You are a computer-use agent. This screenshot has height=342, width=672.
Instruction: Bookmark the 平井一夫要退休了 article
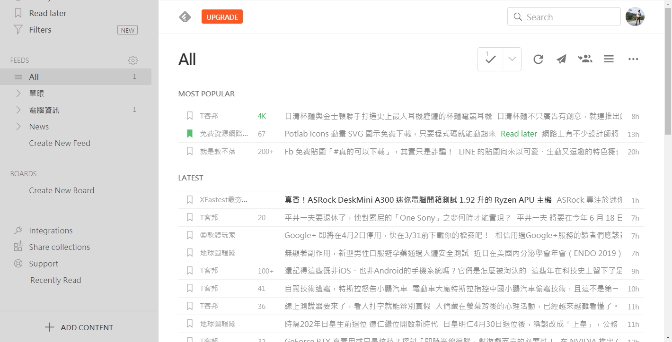(190, 217)
